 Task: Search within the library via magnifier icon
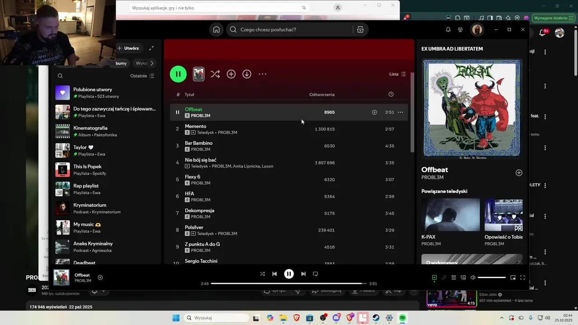[x=60, y=76]
